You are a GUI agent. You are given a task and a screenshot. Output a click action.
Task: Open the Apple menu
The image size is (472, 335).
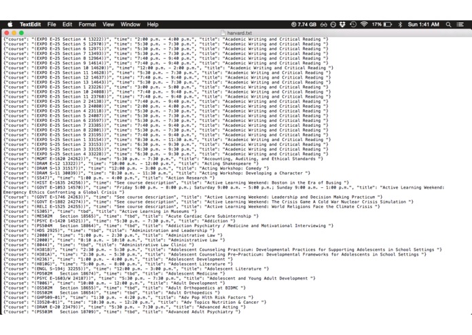click(10, 24)
